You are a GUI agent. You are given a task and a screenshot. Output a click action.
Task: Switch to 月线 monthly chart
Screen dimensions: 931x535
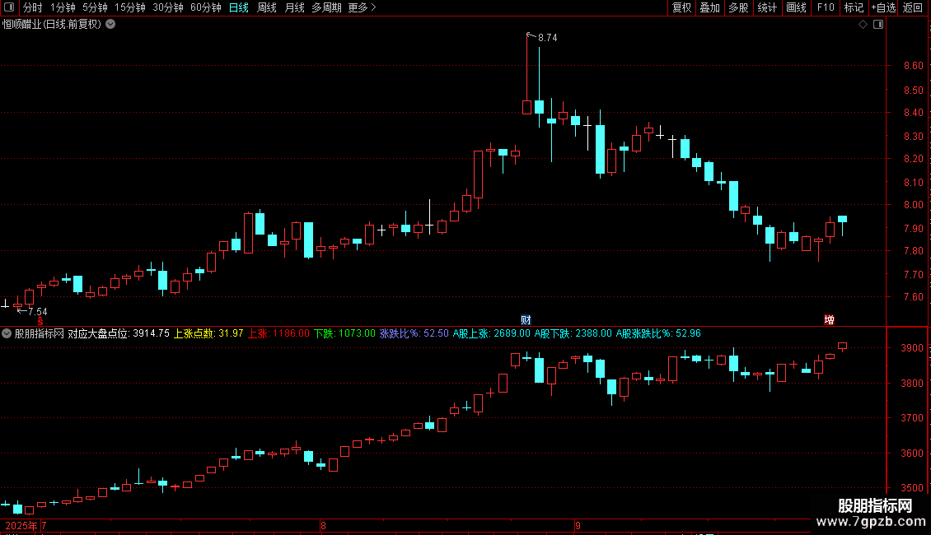[294, 7]
